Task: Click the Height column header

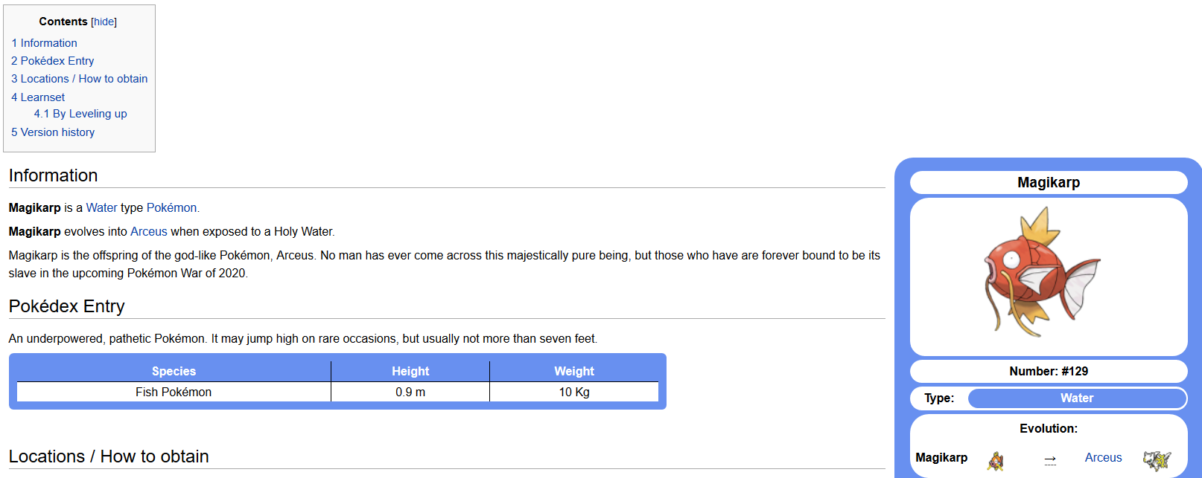Action: [410, 371]
